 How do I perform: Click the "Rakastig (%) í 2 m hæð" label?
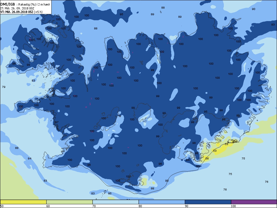[34, 5]
